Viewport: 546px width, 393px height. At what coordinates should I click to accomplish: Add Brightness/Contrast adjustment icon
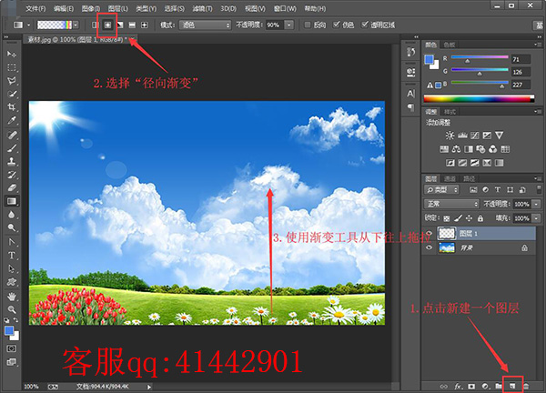click(x=450, y=136)
